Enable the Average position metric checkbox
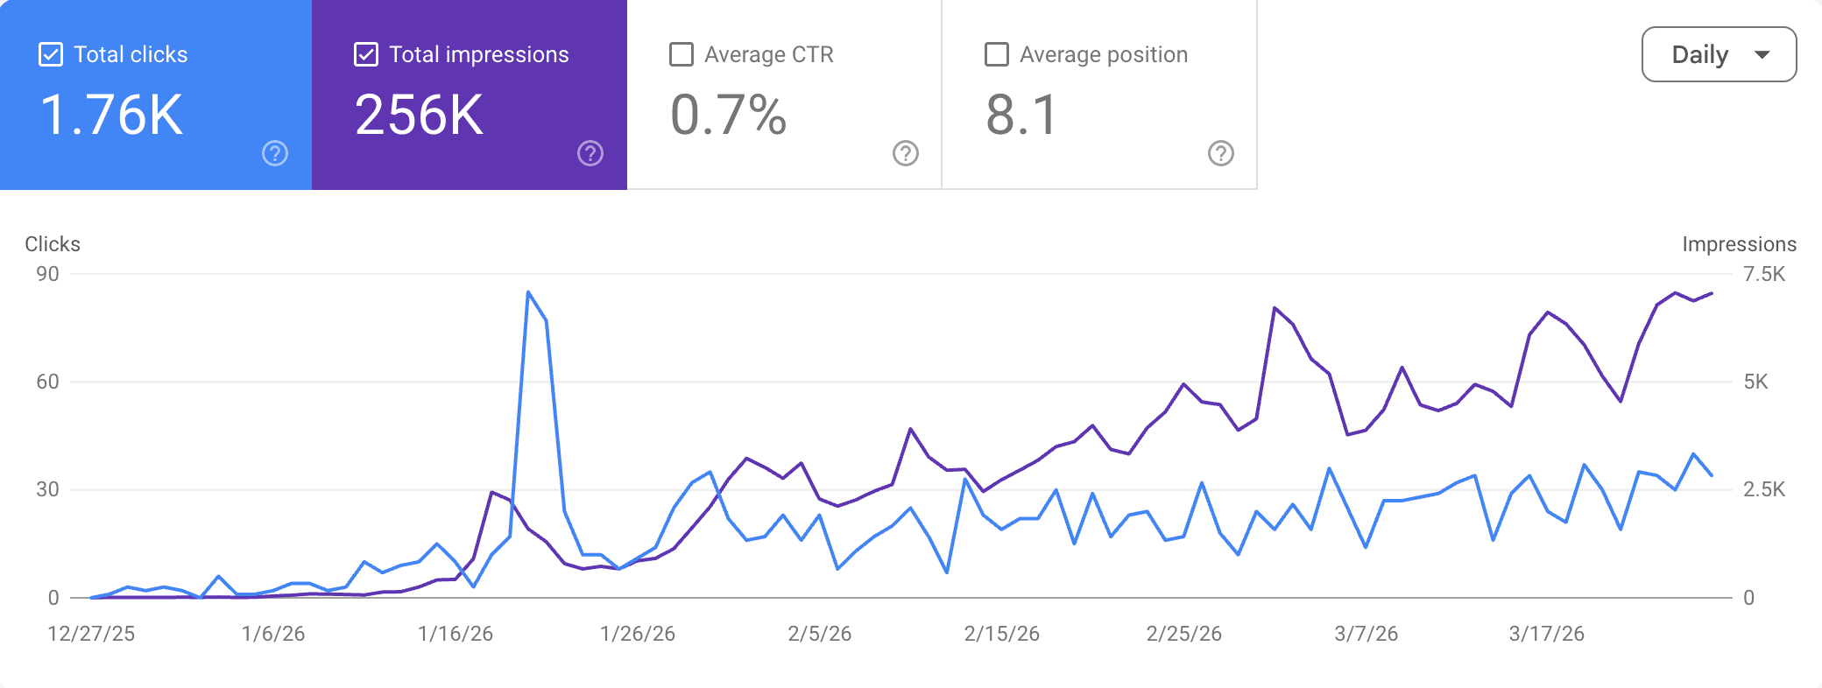Screen dimensions: 1822x688 click(x=995, y=53)
